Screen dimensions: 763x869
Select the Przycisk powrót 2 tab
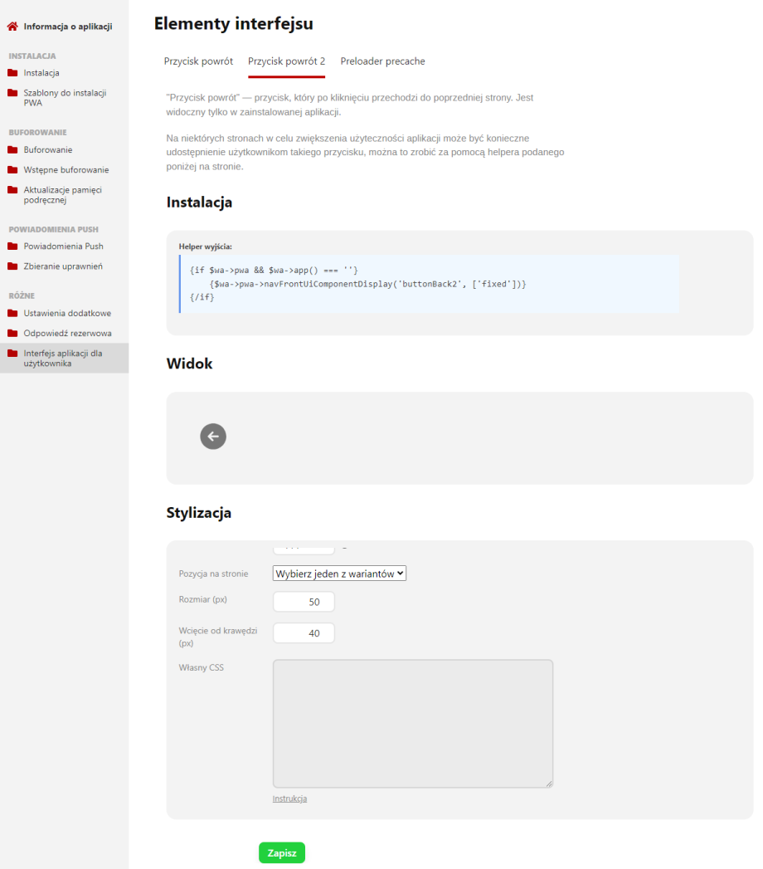286,61
